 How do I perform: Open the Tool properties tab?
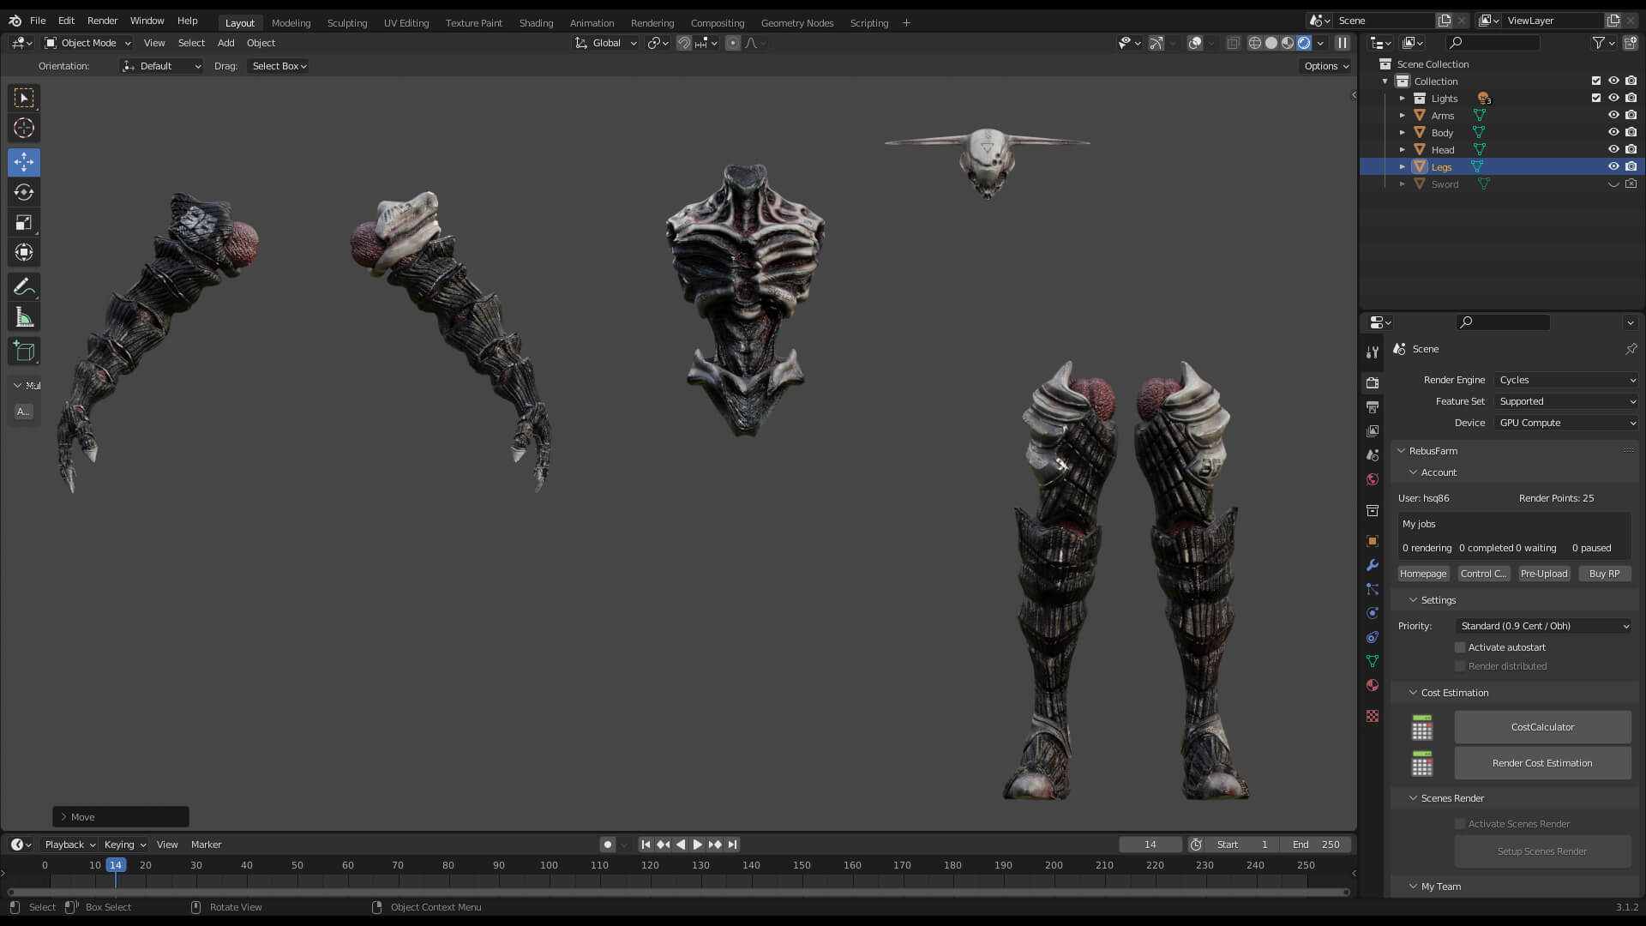tap(1373, 352)
